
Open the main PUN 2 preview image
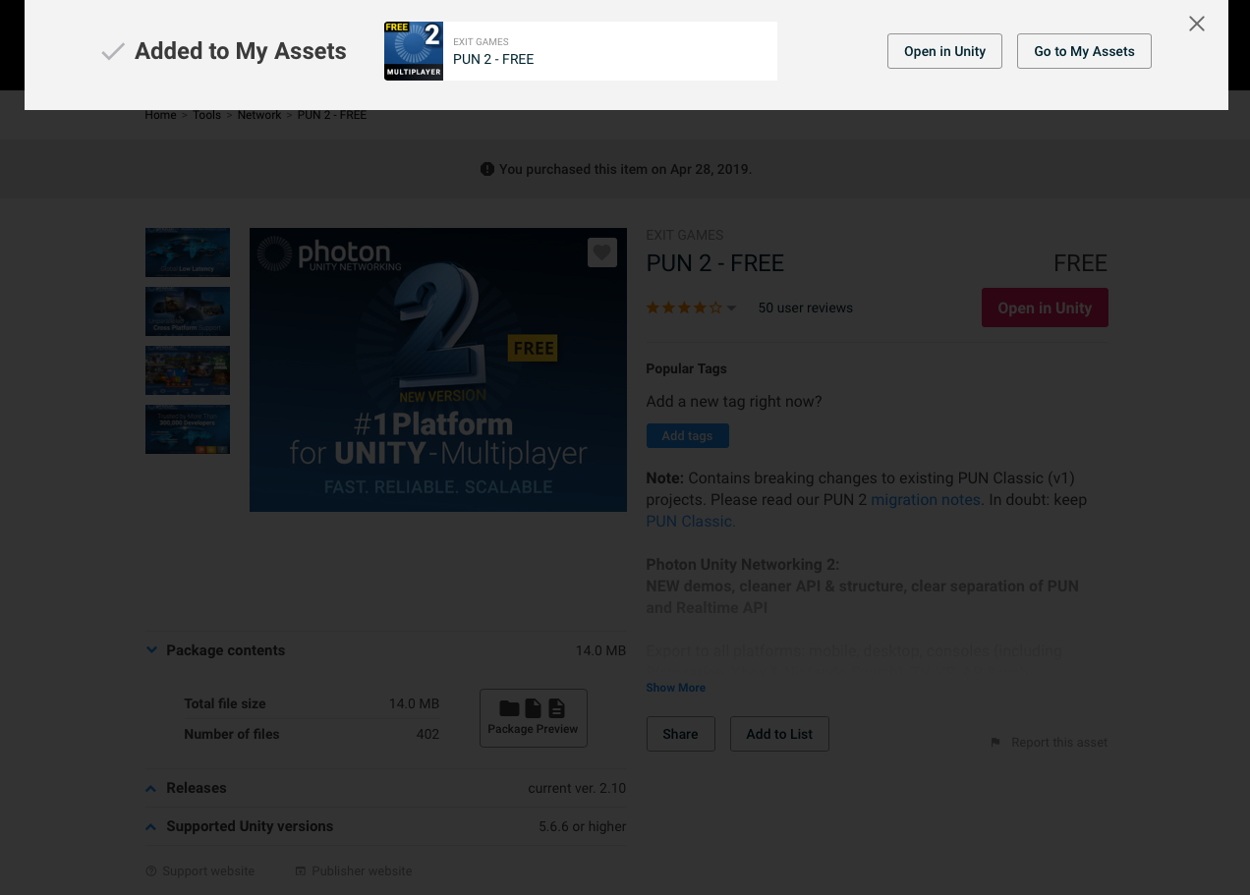pos(438,369)
